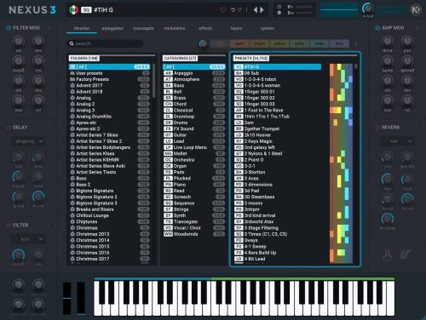Viewport: 426px width, 320px height.
Task: Toggle the wide tag filter
Action: pyautogui.click(x=319, y=43)
